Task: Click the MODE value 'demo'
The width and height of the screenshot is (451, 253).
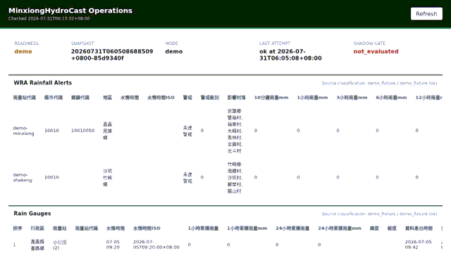Action: tap(174, 51)
